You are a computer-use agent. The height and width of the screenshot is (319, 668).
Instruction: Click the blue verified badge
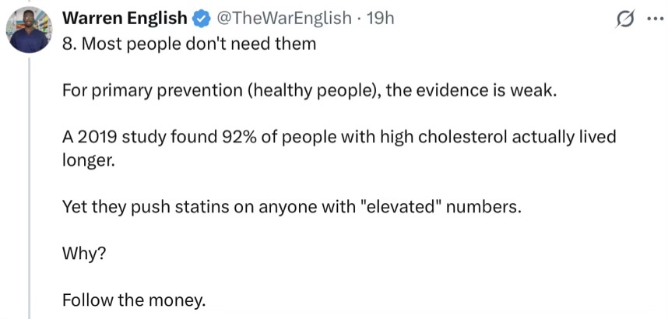[201, 19]
